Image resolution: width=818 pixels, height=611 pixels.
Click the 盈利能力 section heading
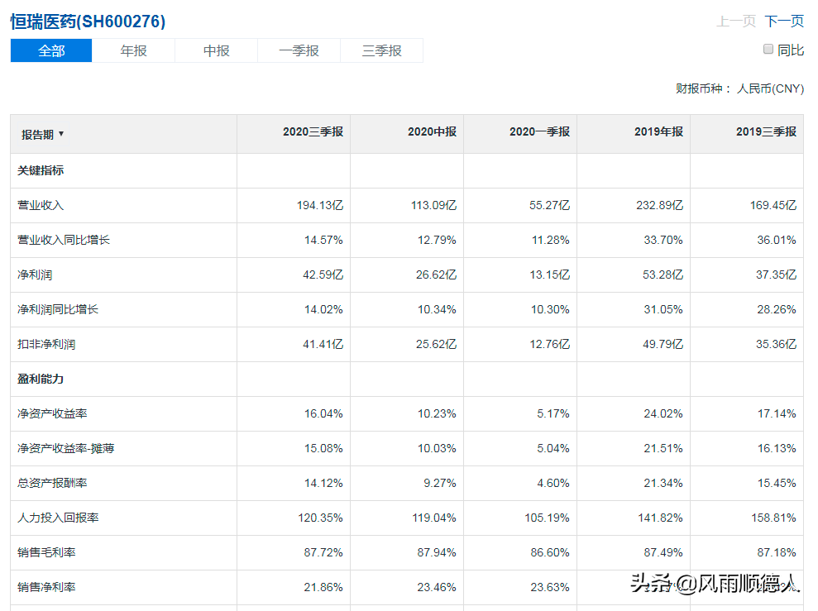tap(41, 379)
